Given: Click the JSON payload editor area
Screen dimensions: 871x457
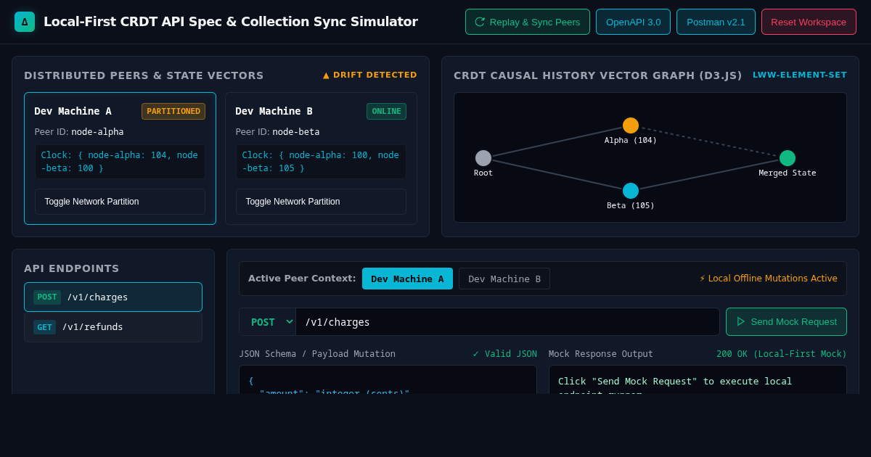Looking at the screenshot, I should pyautogui.click(x=388, y=379).
